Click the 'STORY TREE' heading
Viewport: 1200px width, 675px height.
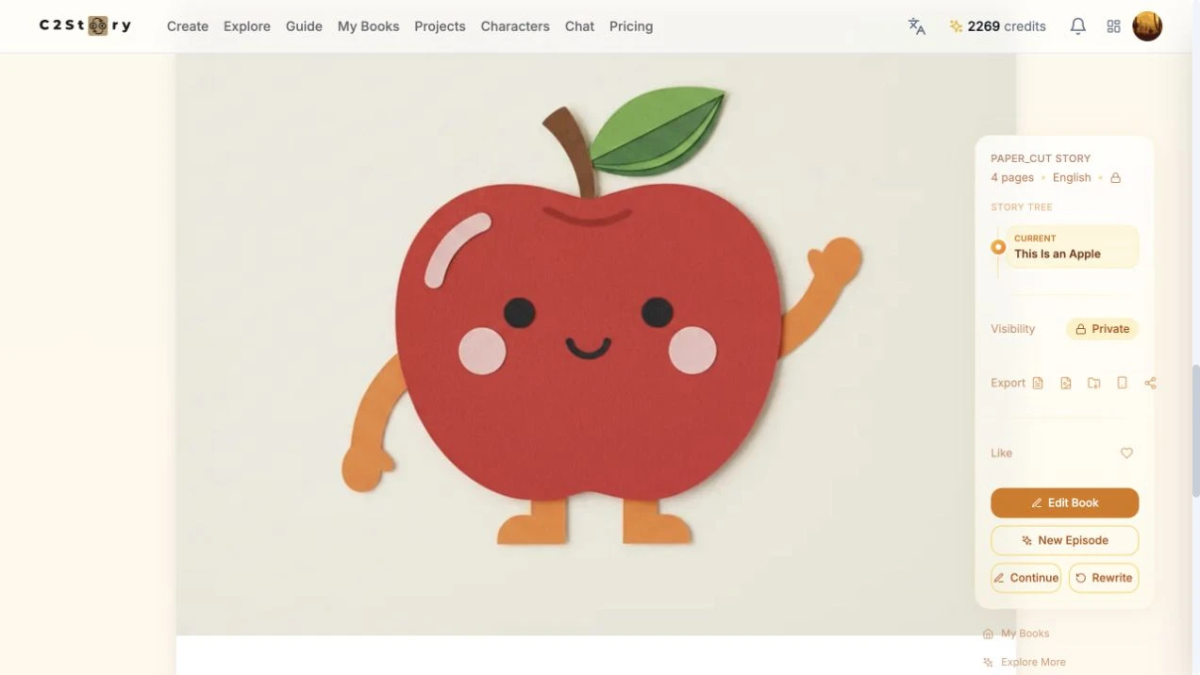[1022, 206]
